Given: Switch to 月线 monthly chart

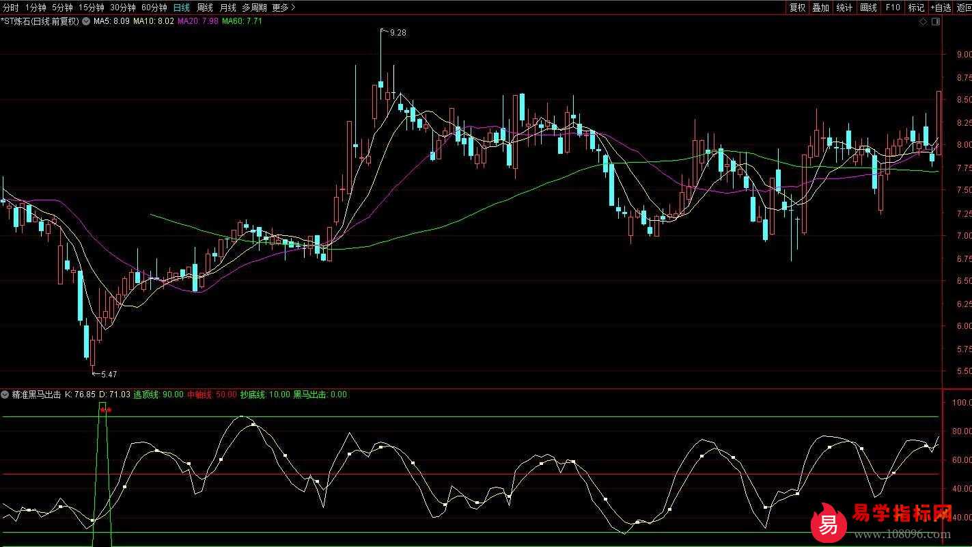Looking at the screenshot, I should pos(227,8).
